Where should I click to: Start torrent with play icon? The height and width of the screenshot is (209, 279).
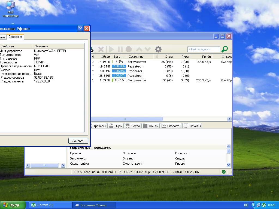(111, 49)
